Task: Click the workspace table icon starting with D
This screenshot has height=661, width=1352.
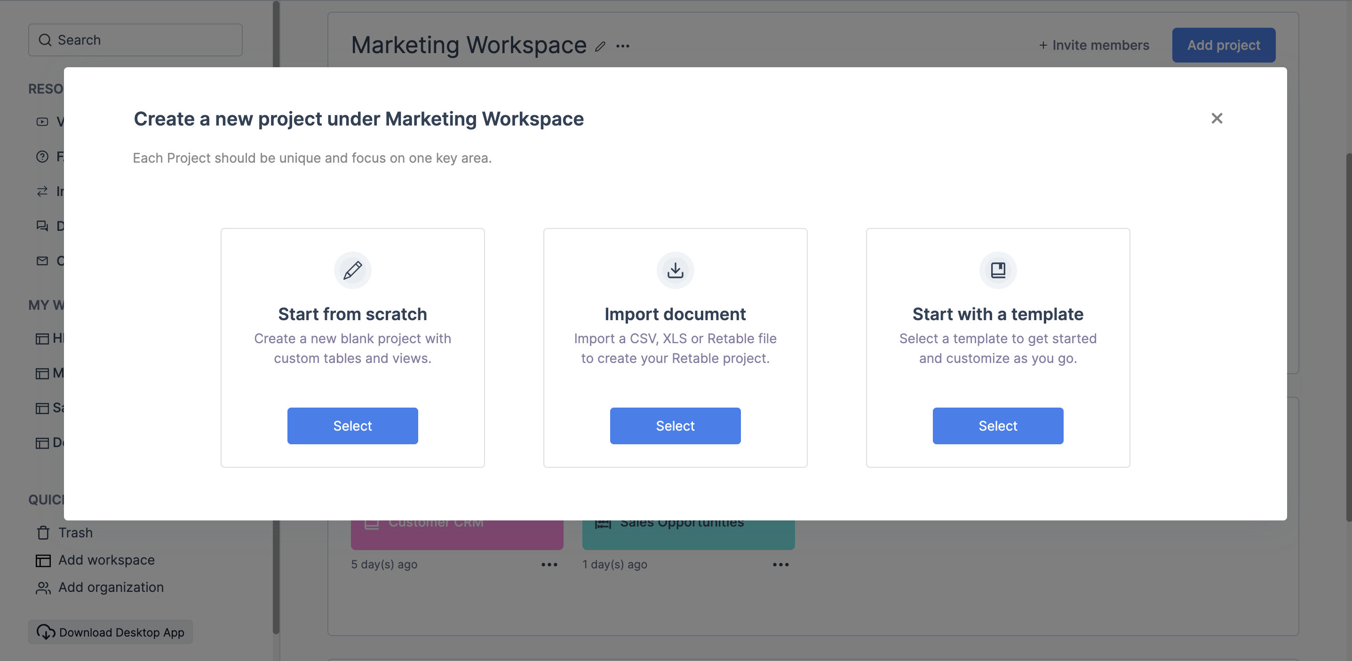Action: pos(42,443)
